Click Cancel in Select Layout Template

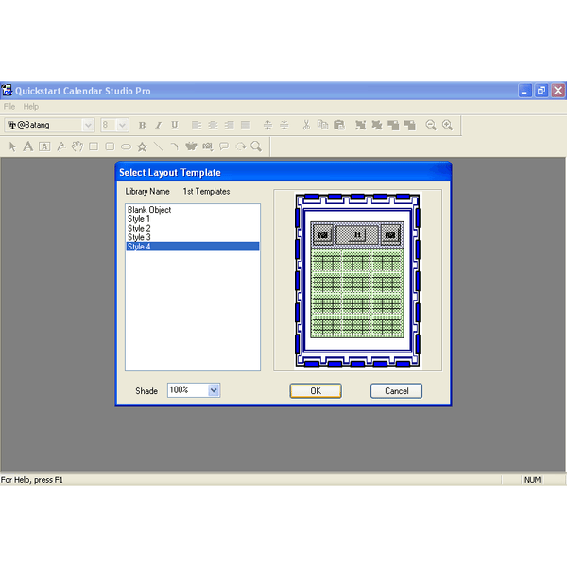(x=396, y=391)
